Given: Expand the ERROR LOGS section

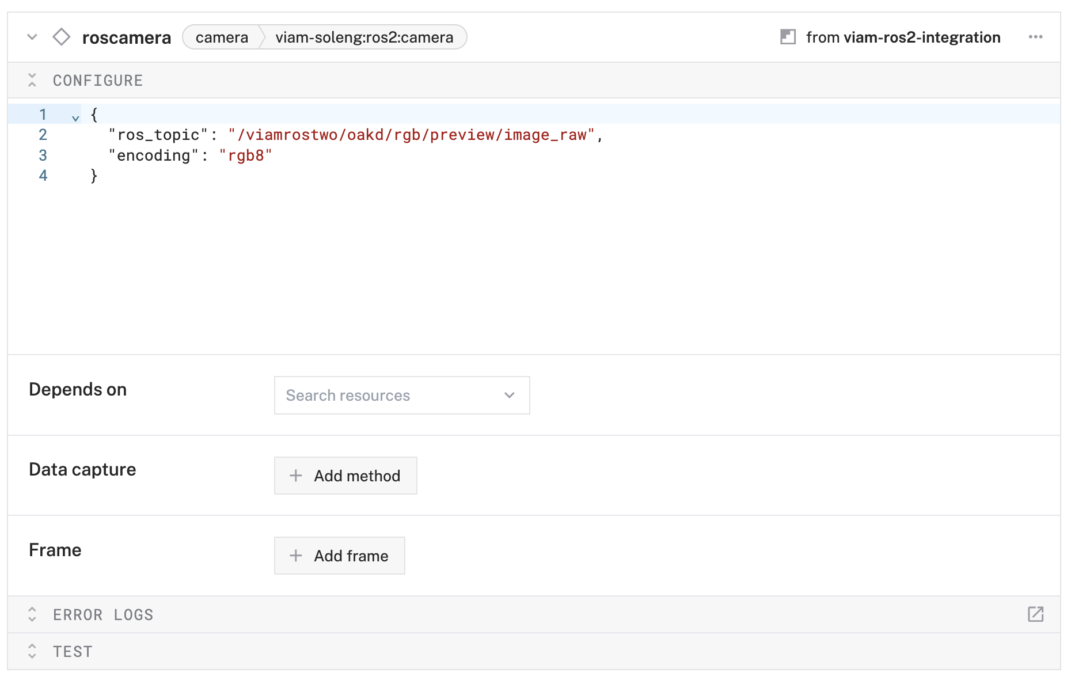Looking at the screenshot, I should pos(32,614).
